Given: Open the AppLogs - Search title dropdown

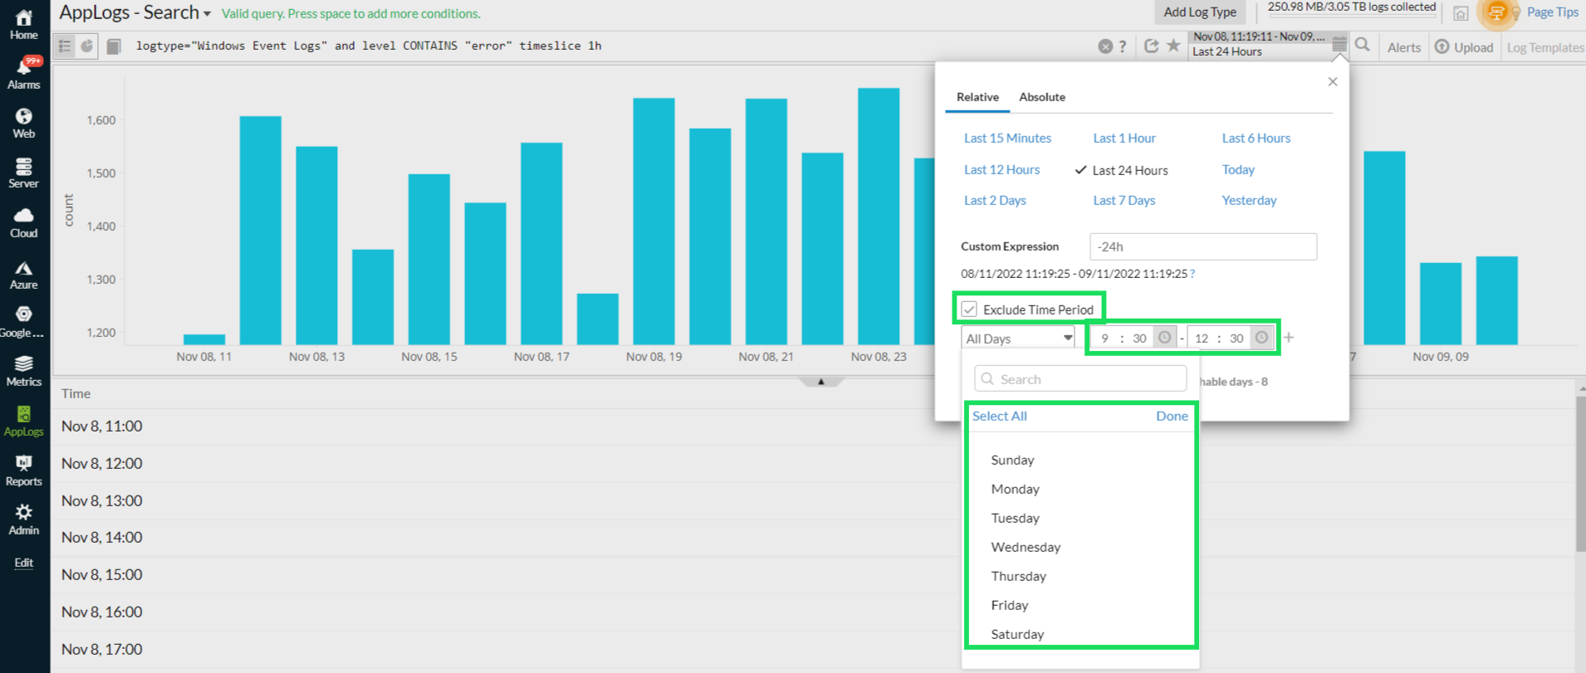Looking at the screenshot, I should tap(207, 13).
